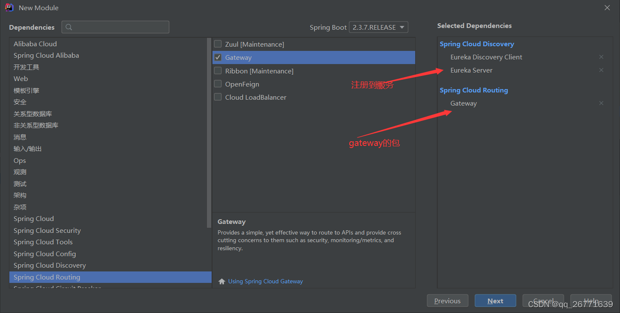Click Gateway entry under Spring Cloud Routing heading
The image size is (620, 313).
464,103
